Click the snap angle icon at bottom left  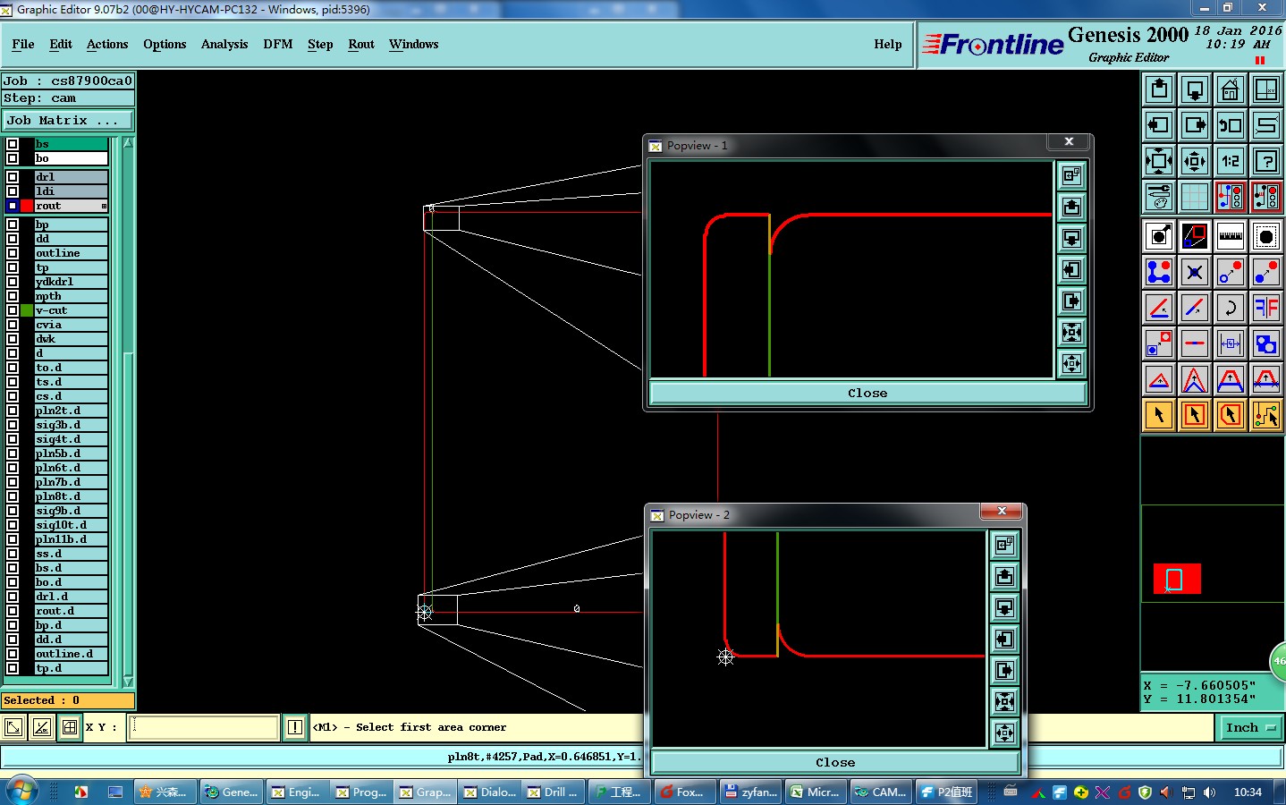point(41,727)
